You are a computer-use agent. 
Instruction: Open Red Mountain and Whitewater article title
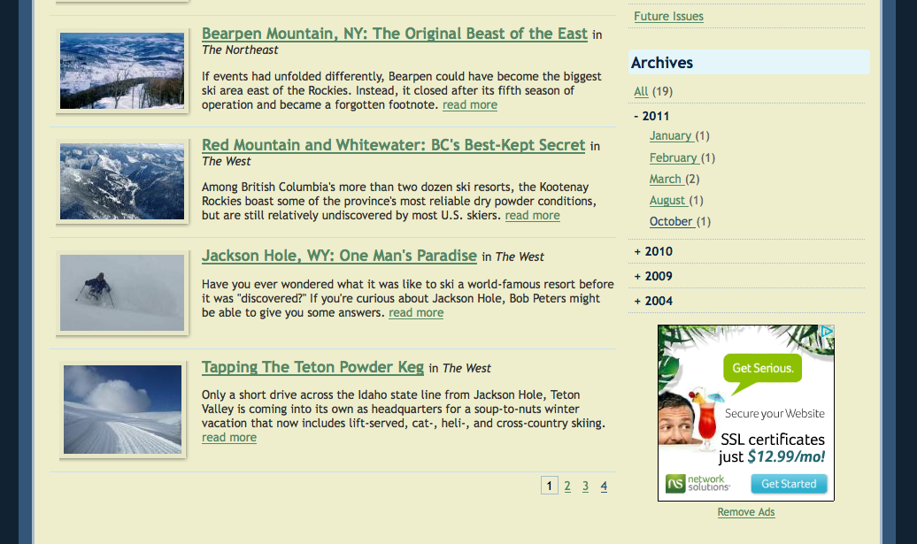pyautogui.click(x=393, y=145)
